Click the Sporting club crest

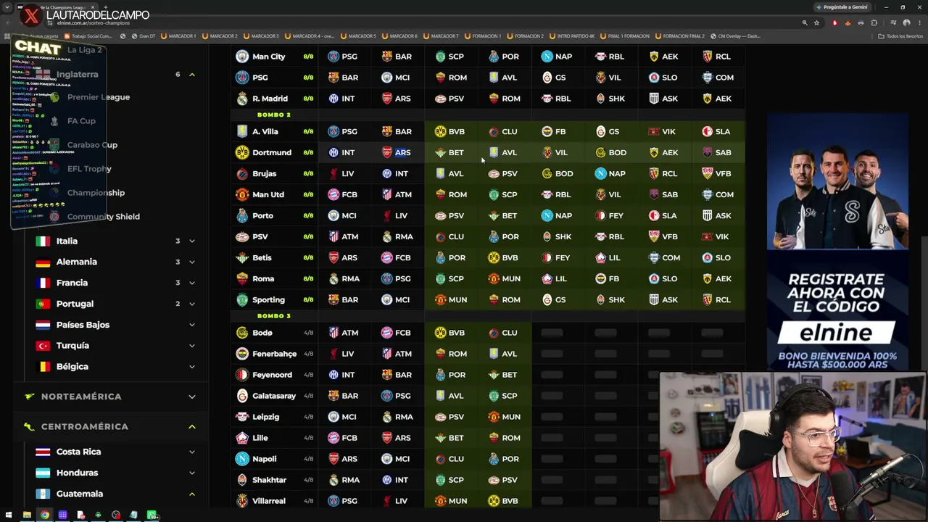[x=242, y=299]
